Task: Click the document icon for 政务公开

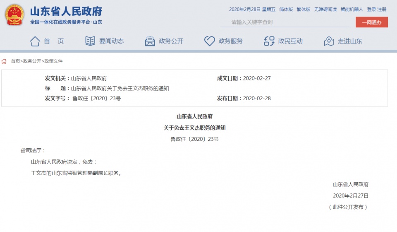Action: [150, 41]
